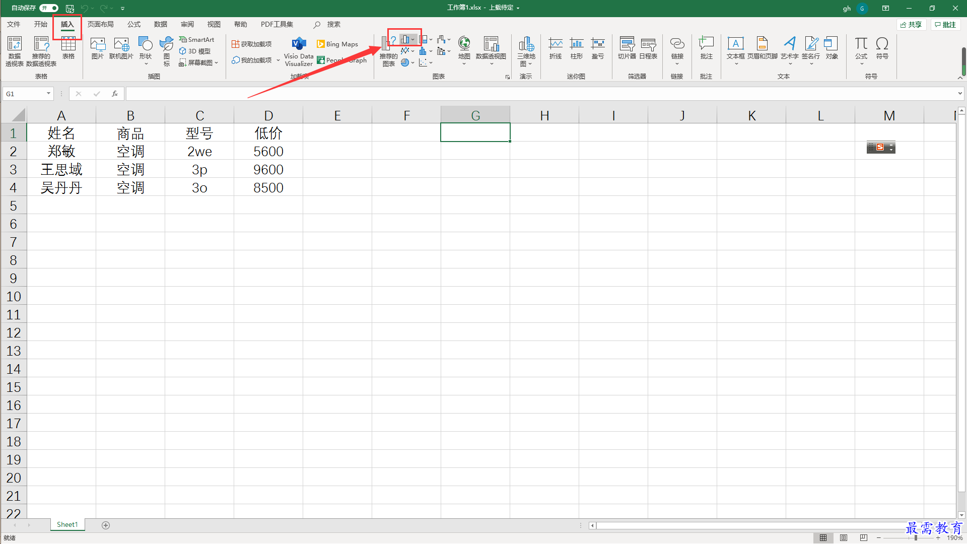Switch to Page Layout view
The image size is (967, 544).
844,538
